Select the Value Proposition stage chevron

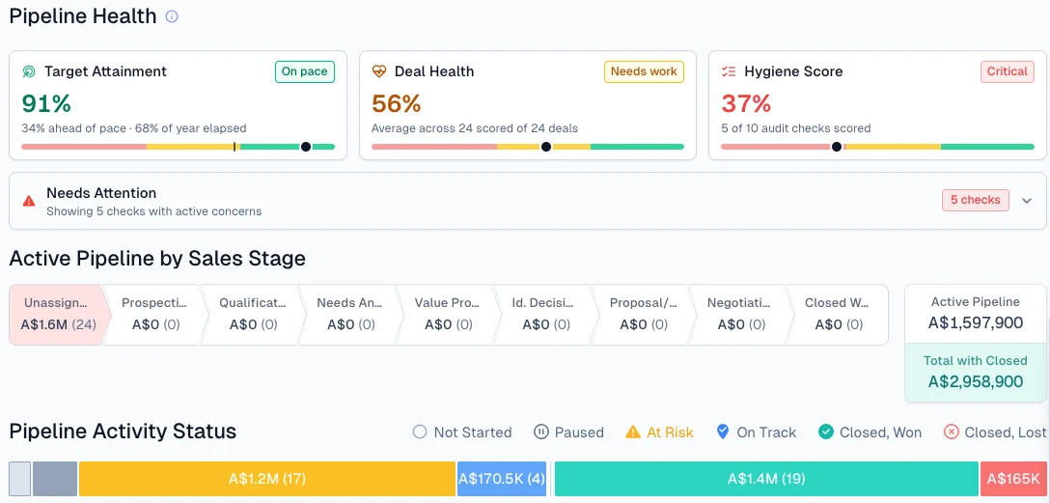click(448, 314)
